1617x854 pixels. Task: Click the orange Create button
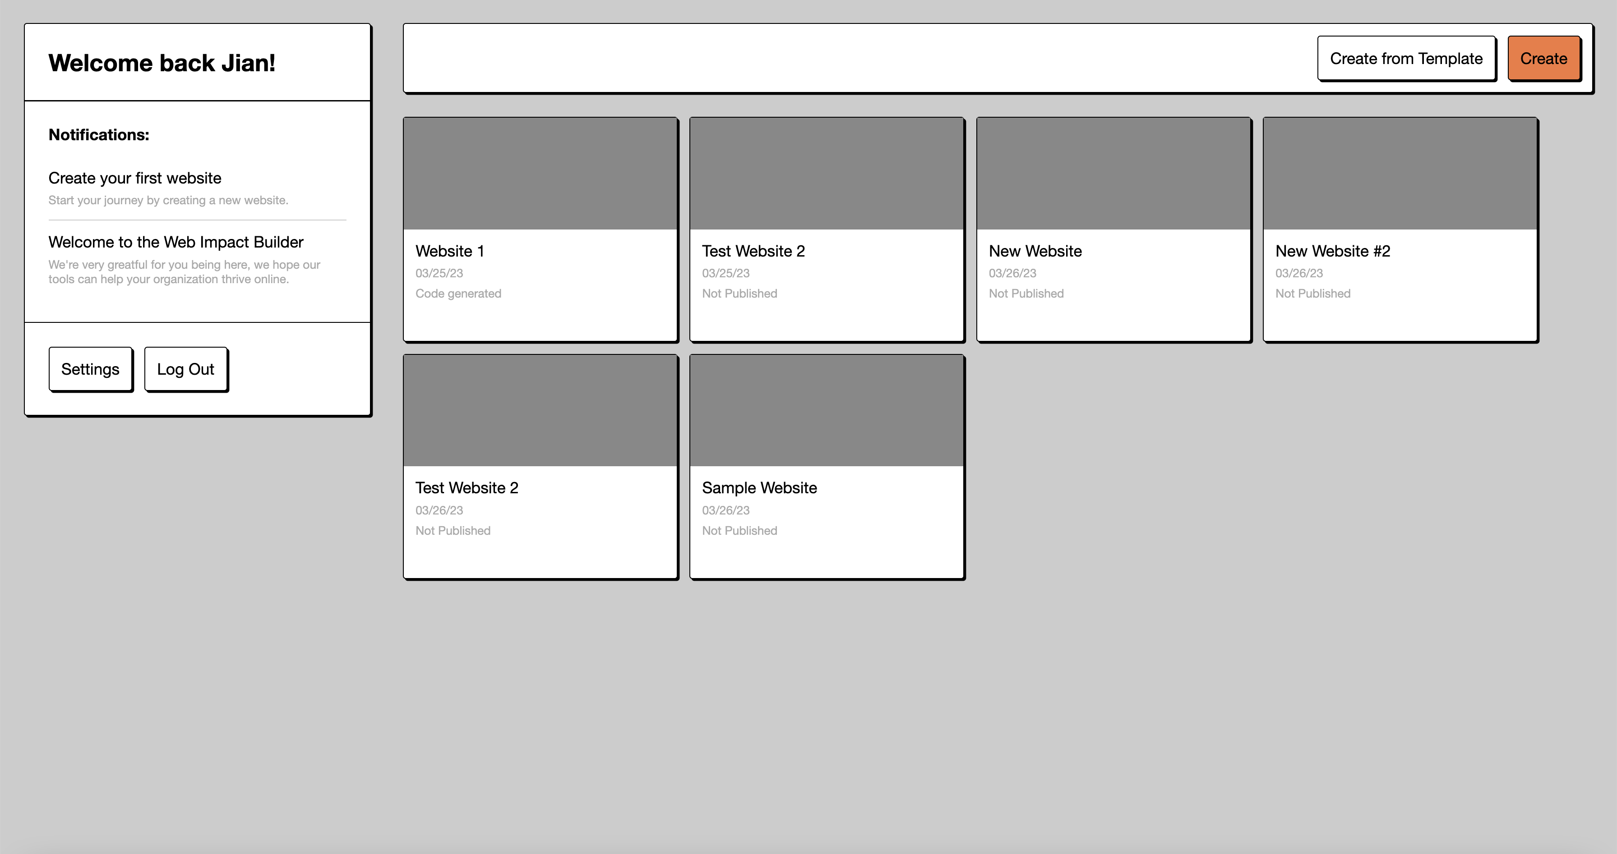pos(1543,58)
